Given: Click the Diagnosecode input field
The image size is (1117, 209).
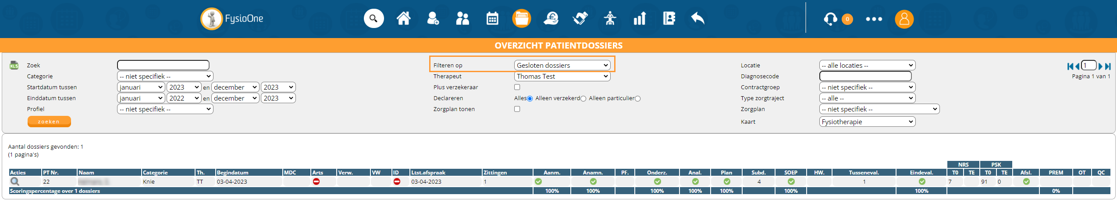Looking at the screenshot, I should pos(865,77).
